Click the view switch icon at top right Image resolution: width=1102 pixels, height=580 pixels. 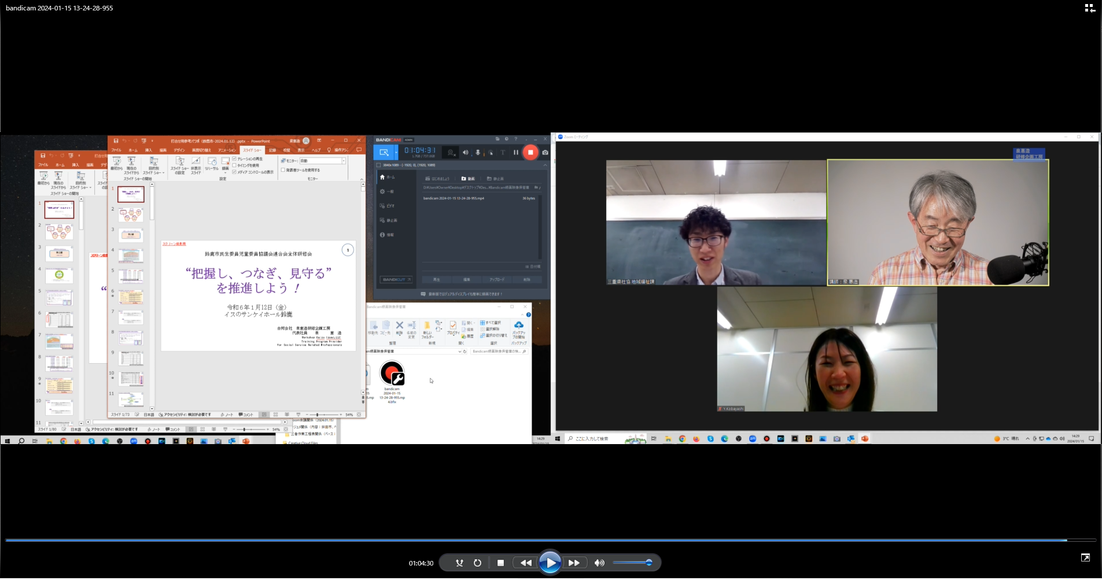click(1090, 8)
